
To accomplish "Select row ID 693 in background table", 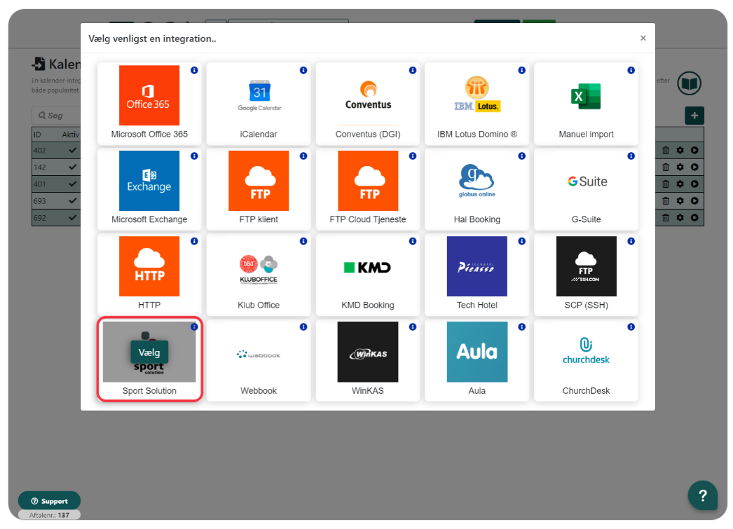I will click(40, 201).
